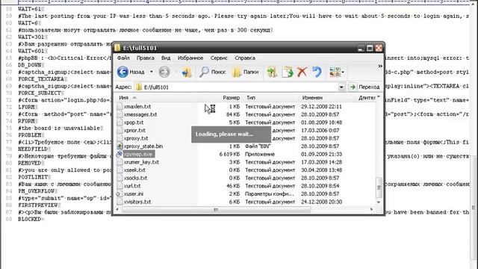The image size is (478, 269).
Task: Select the highlighted xpymep.exe application
Action: coord(138,154)
